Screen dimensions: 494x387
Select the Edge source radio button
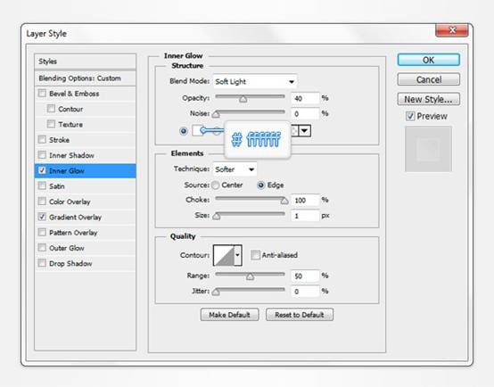[260, 185]
